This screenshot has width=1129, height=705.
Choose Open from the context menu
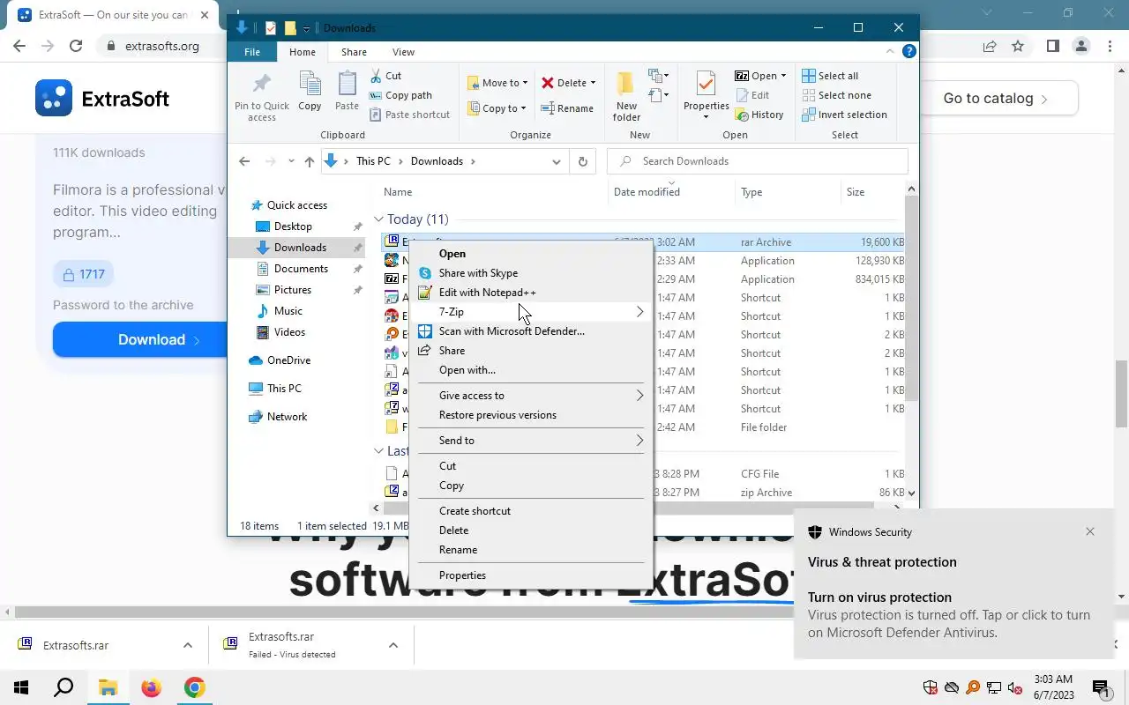pos(529,254)
